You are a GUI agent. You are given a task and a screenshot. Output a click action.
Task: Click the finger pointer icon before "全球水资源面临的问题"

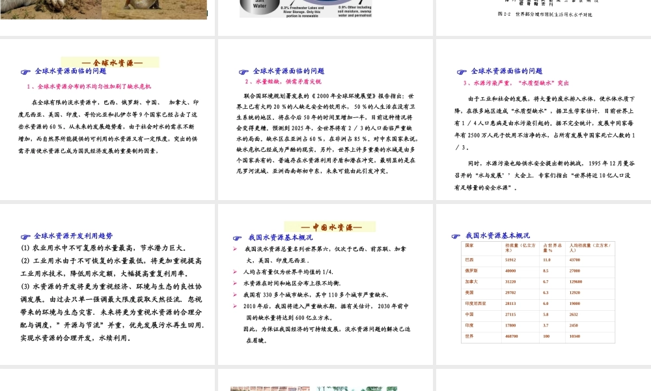[25, 72]
